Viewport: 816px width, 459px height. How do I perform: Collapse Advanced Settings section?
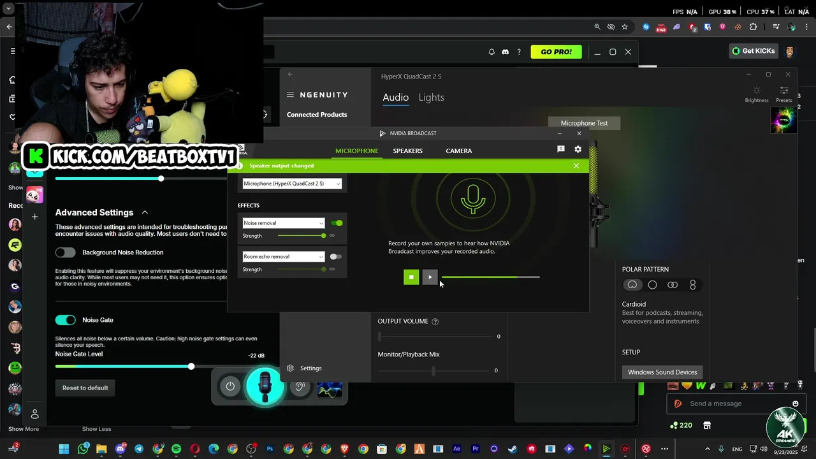(x=145, y=212)
